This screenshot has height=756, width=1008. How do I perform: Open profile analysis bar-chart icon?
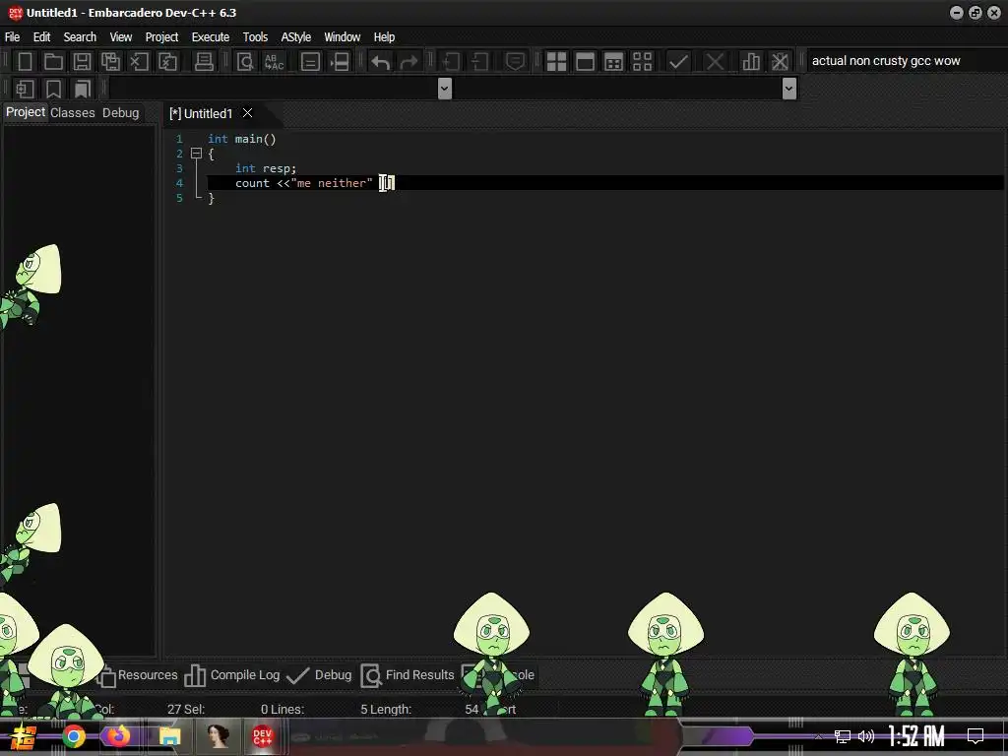coord(751,62)
